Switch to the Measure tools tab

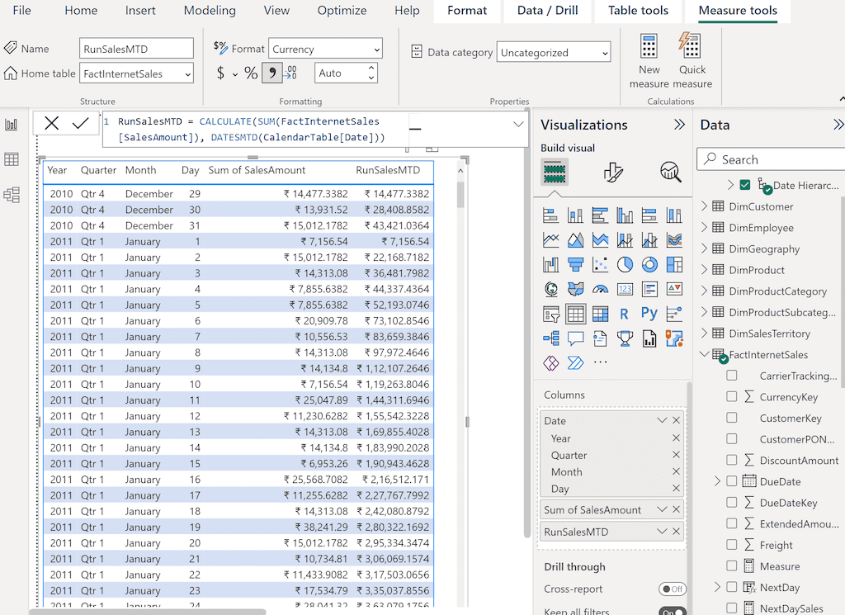(741, 11)
